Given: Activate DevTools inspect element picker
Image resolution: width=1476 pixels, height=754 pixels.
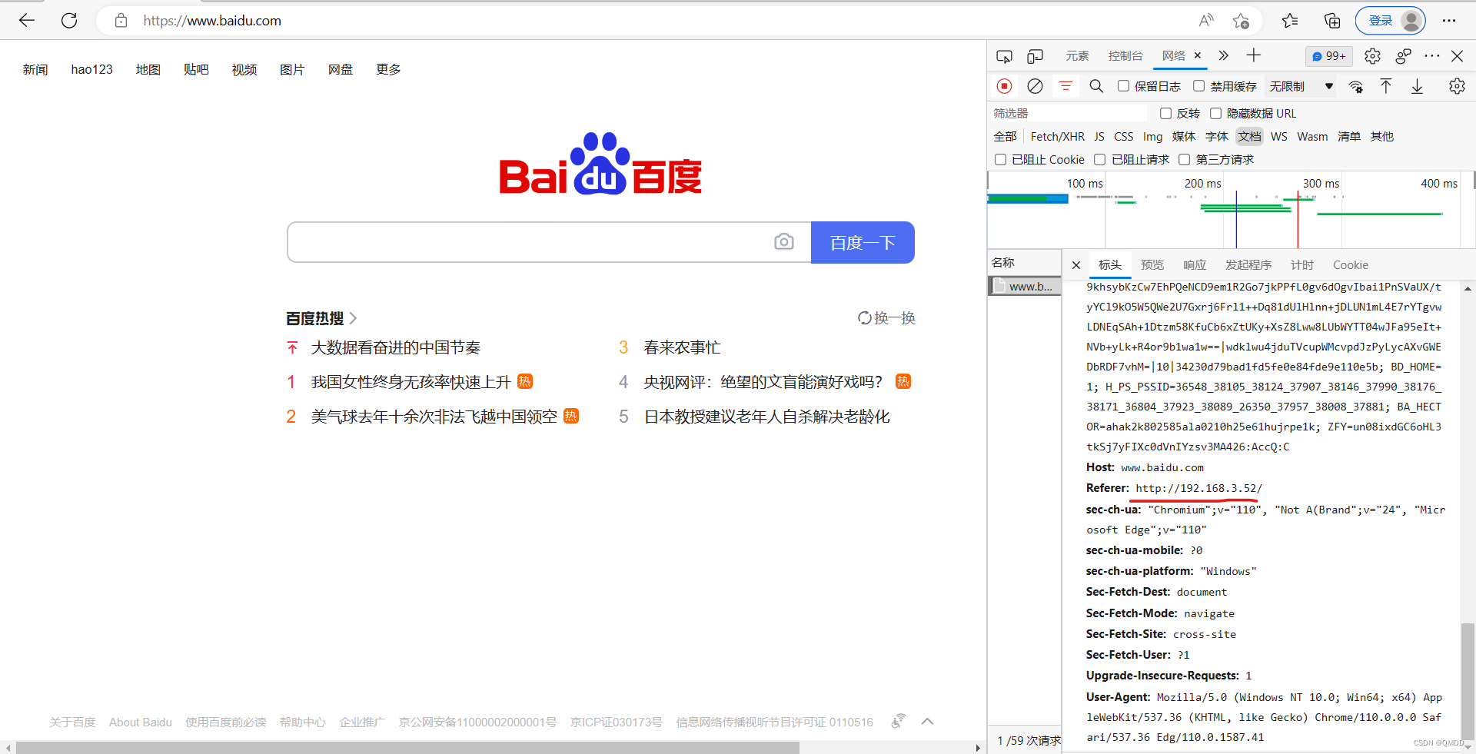Looking at the screenshot, I should (x=1004, y=56).
